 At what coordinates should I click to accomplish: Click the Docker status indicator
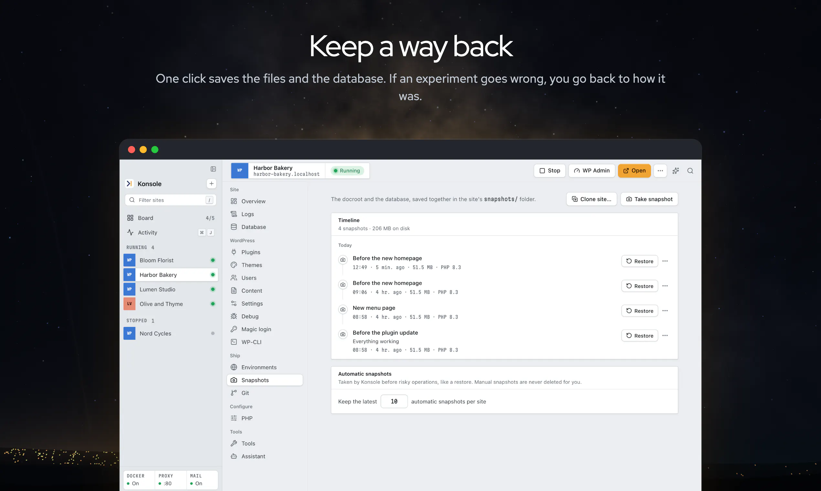click(139, 480)
